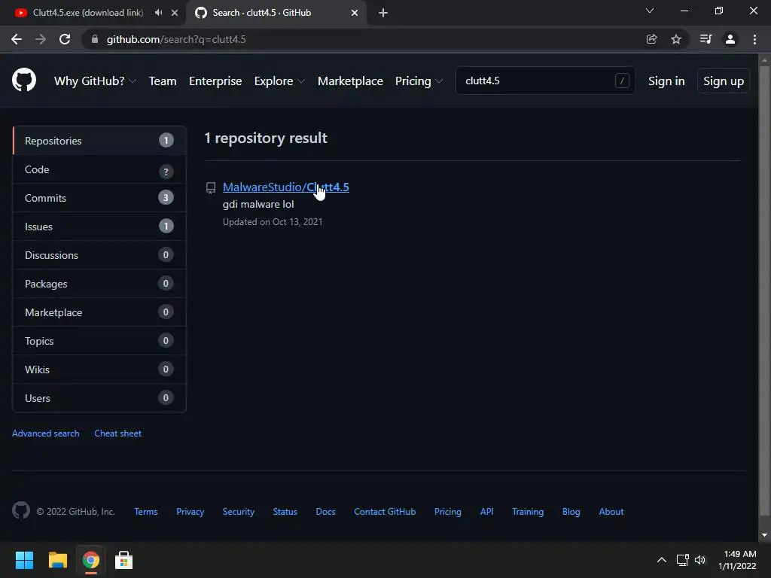Image resolution: width=771 pixels, height=578 pixels.
Task: Open the Enterprise link in header
Action: pyautogui.click(x=215, y=81)
